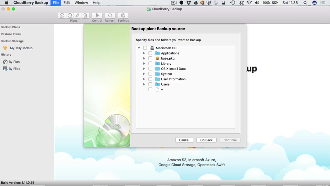Click the Wi-Fi status icon
Image resolution: width=330 pixels, height=186 pixels.
(249, 3)
